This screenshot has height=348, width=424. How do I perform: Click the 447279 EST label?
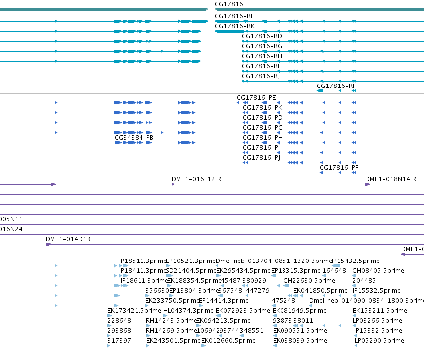258,291
